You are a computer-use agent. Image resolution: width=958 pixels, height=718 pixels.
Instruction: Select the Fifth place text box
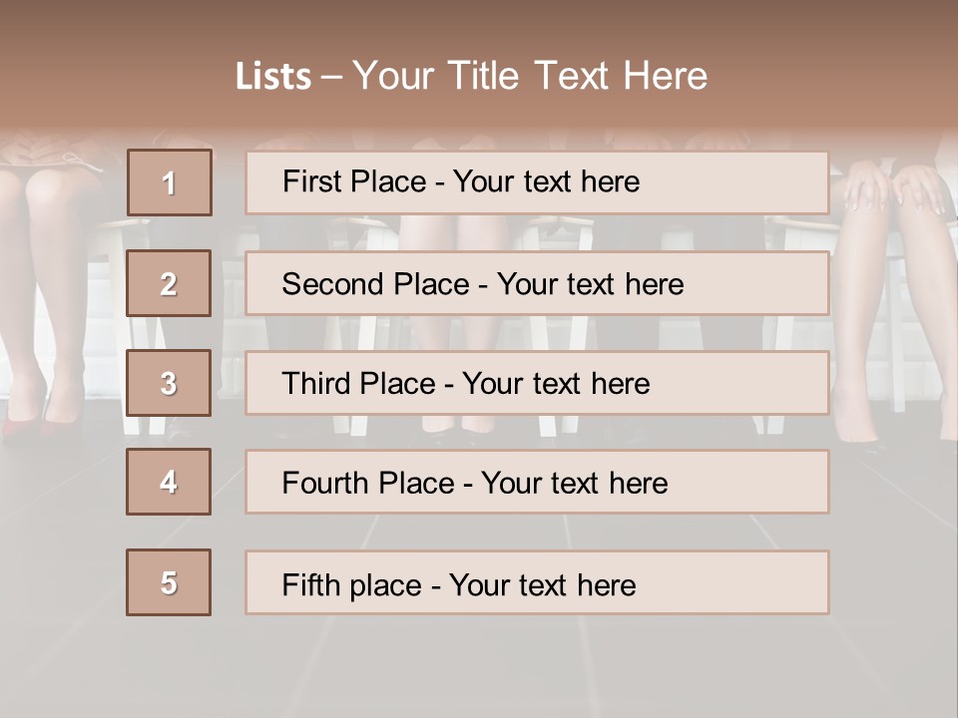tap(537, 583)
